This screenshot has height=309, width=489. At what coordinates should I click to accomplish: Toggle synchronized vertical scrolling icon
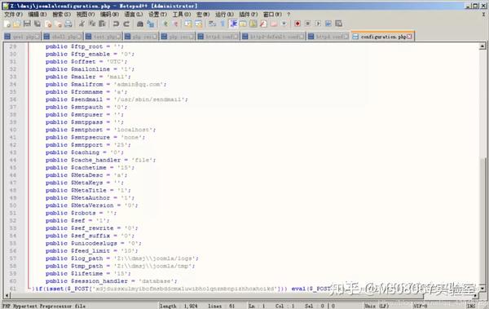188,24
